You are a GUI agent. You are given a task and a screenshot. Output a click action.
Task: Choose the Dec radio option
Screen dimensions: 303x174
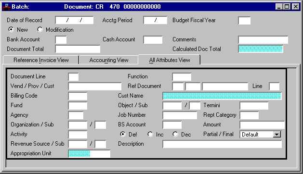coord(175,134)
